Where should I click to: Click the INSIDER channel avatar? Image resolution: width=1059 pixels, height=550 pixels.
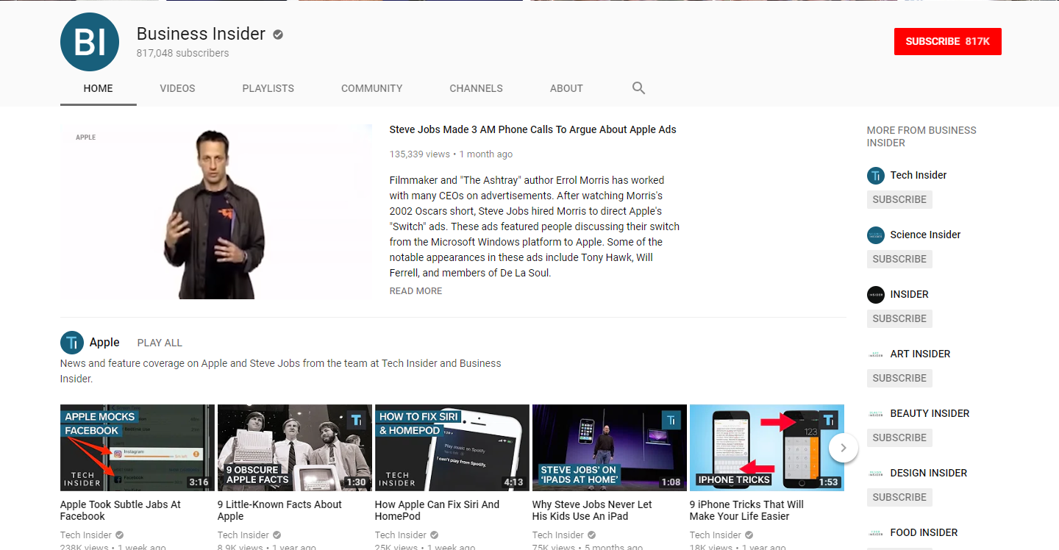(x=875, y=295)
